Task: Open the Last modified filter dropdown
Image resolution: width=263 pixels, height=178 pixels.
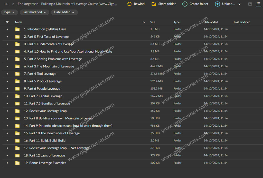Action: [x=34, y=12]
